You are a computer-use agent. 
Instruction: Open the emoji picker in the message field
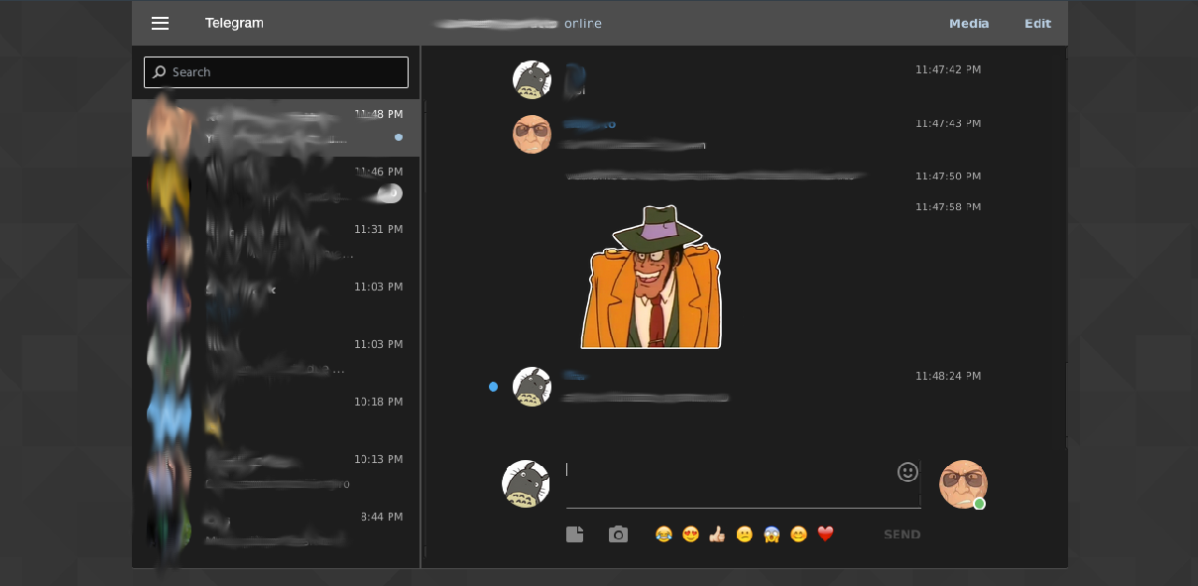tap(906, 472)
